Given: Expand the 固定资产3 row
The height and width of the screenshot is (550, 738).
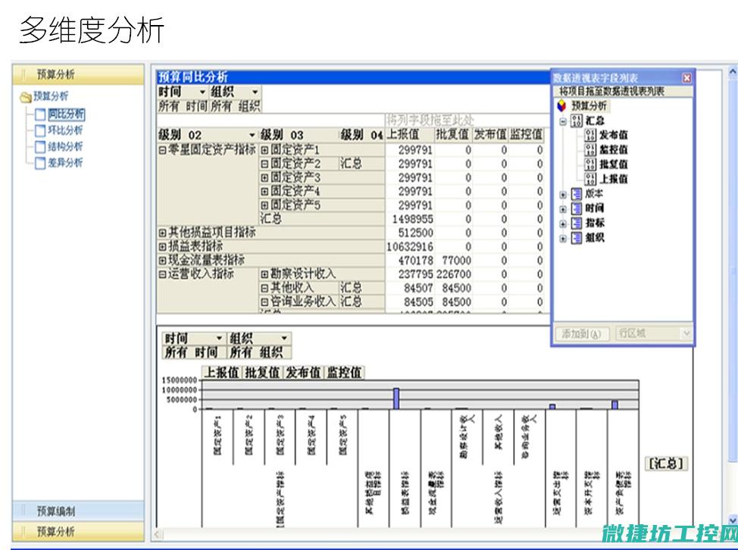Looking at the screenshot, I should tap(264, 178).
